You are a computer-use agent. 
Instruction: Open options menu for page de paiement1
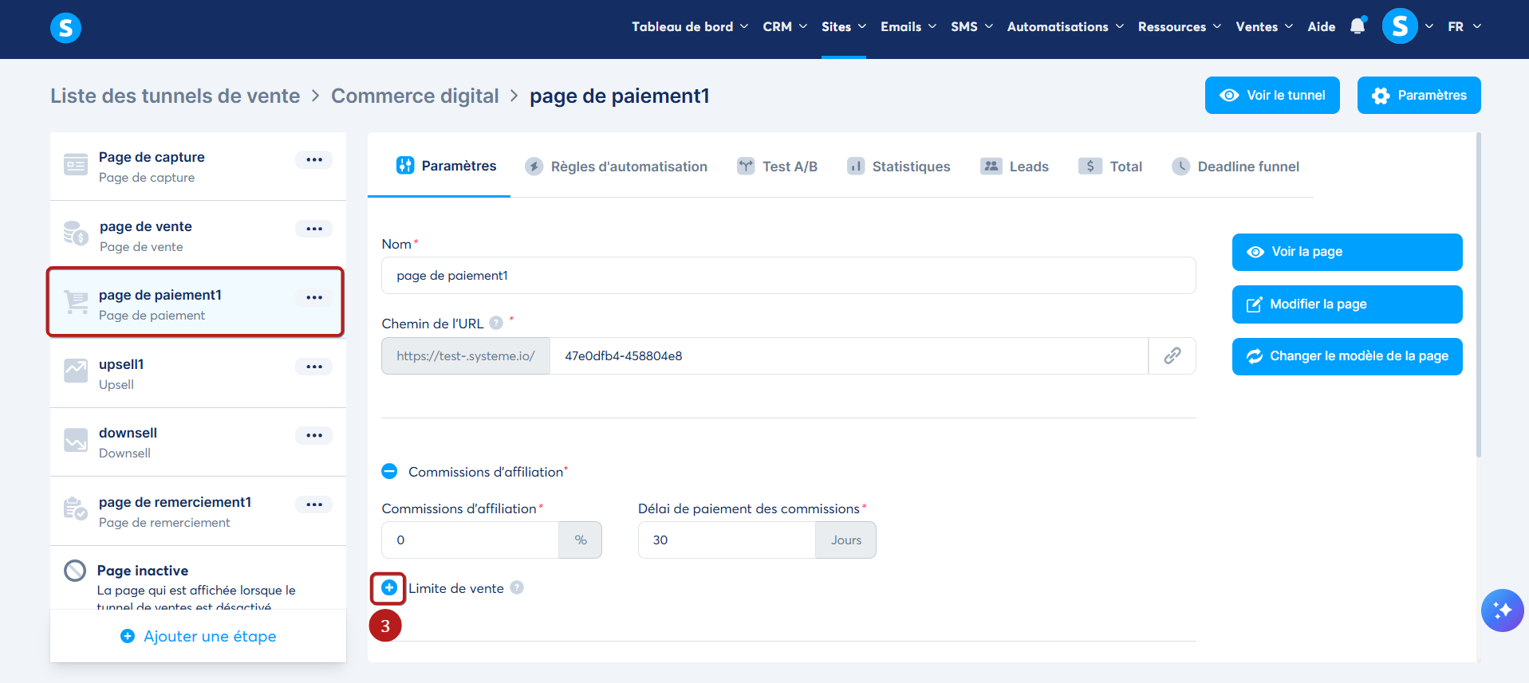click(x=314, y=297)
